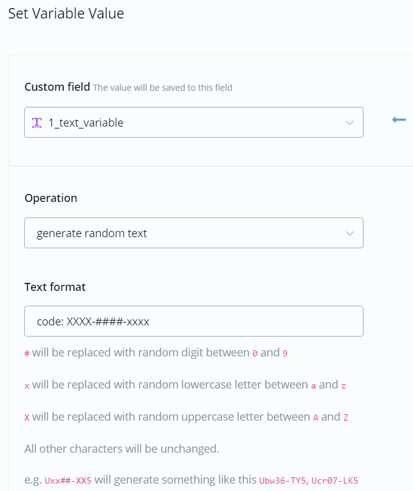Click the pink lowercase "x" hint symbol
Screen dimensions: 413x491
click(x=27, y=385)
